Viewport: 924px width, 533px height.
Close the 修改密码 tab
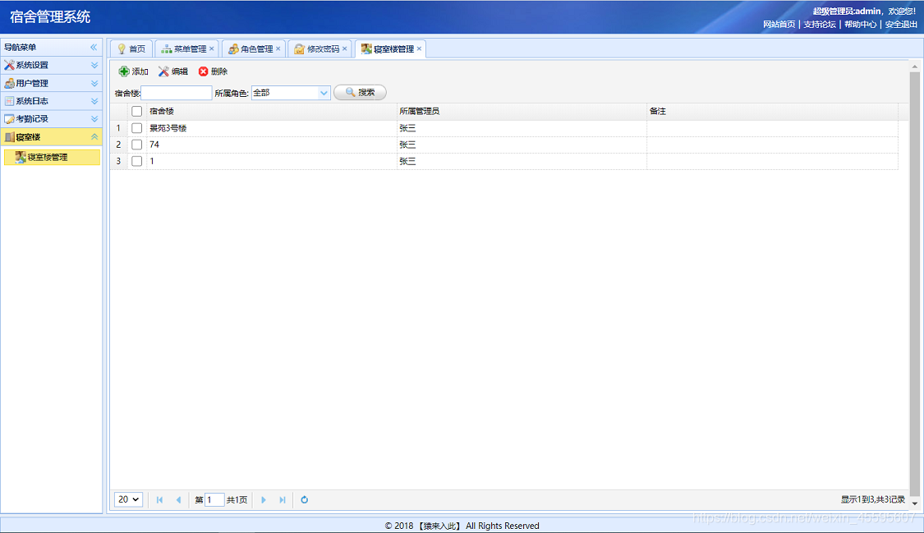tap(345, 48)
